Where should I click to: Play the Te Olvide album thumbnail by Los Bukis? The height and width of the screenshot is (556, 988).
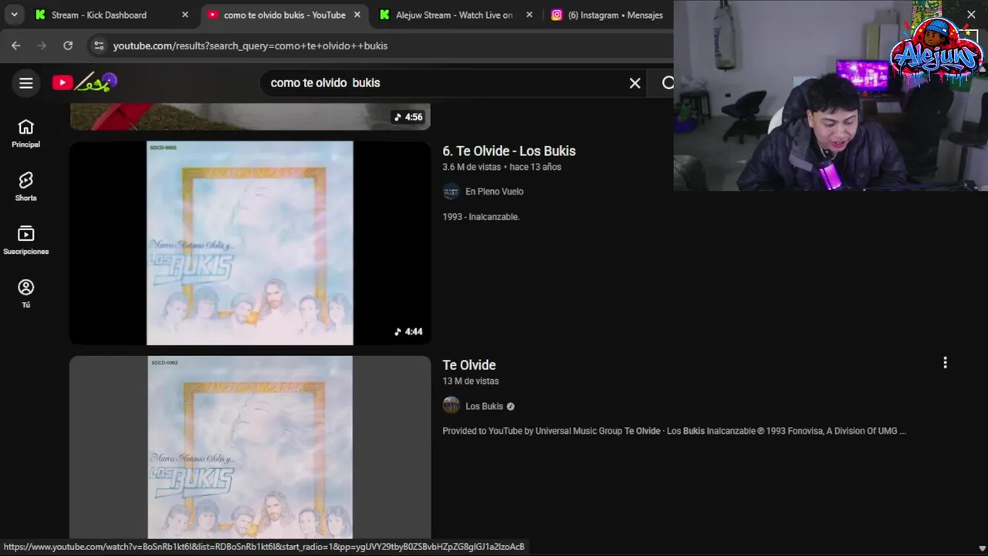pyautogui.click(x=250, y=447)
